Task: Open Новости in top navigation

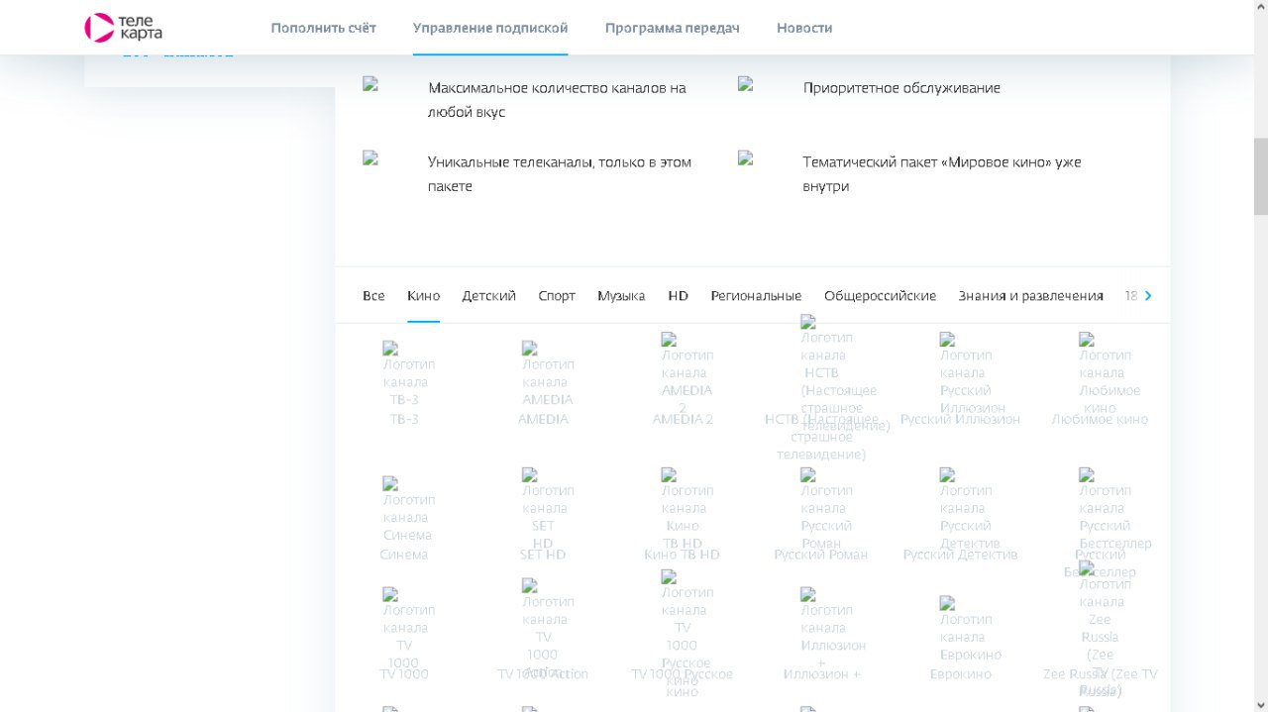Action: click(804, 28)
